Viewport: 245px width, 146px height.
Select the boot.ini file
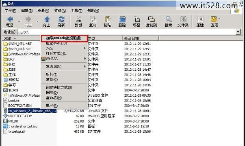point(11,100)
